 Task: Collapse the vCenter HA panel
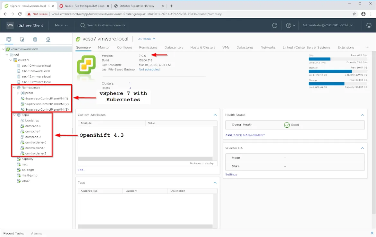[x=363, y=148]
